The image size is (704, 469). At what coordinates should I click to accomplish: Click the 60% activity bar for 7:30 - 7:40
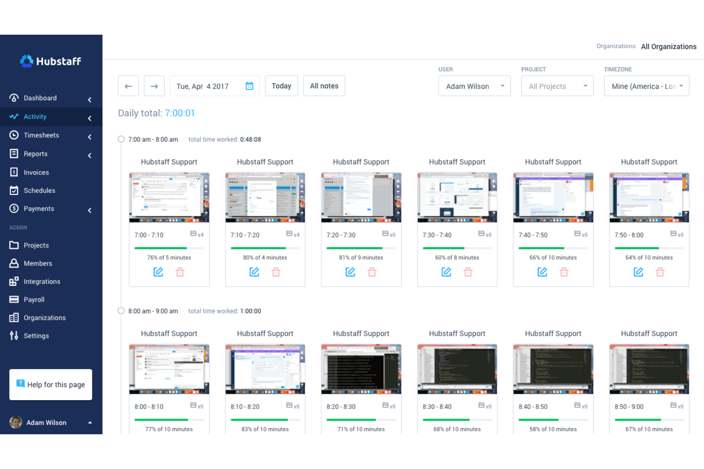[457, 248]
